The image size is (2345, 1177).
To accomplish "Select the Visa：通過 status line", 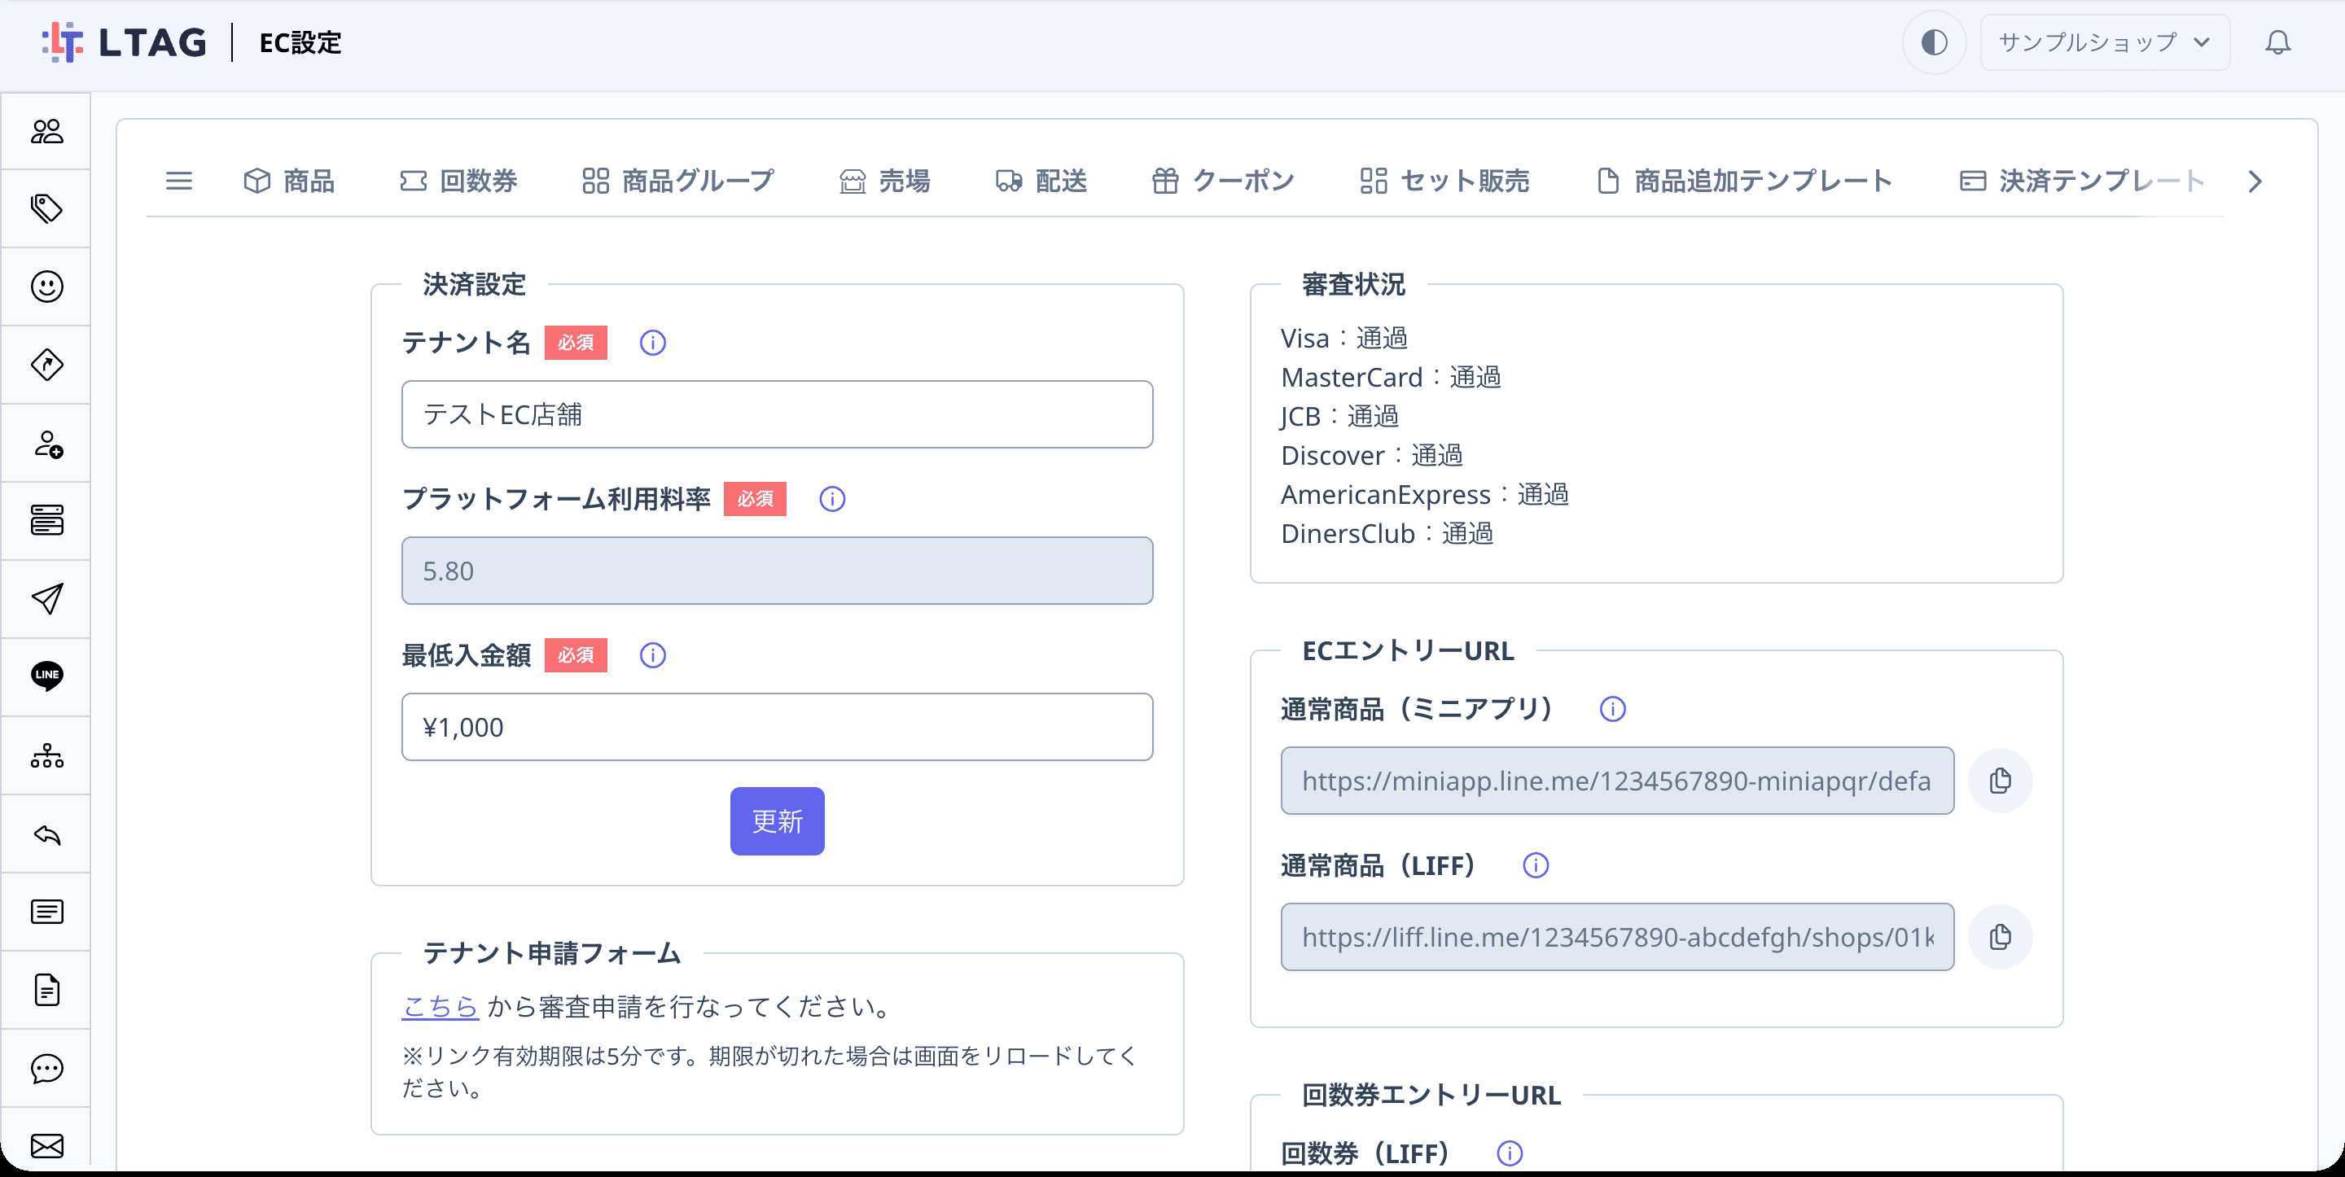I will (x=1343, y=339).
